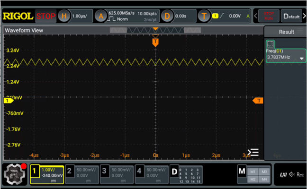Toggle the speaker mute icon
Screen dimensions: 307x189
pyautogui.click(x=292, y=174)
